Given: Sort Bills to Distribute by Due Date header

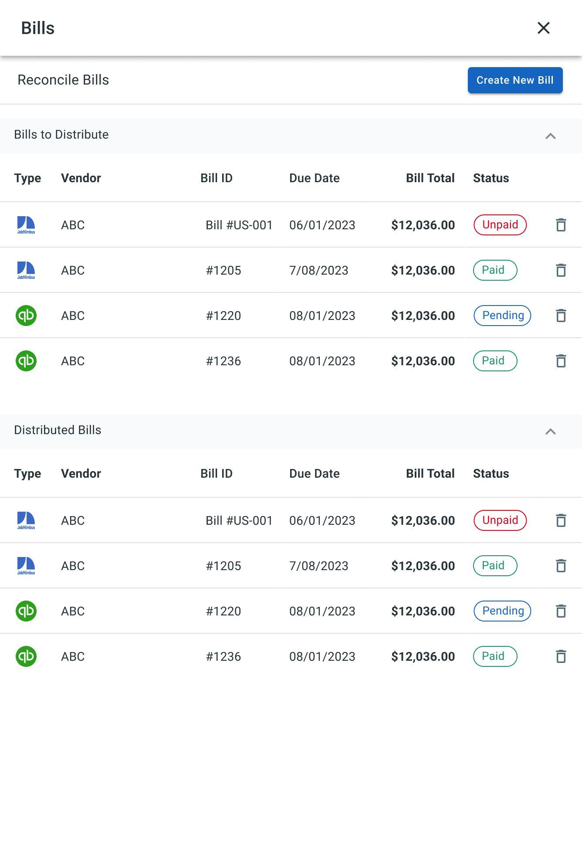Looking at the screenshot, I should [314, 178].
